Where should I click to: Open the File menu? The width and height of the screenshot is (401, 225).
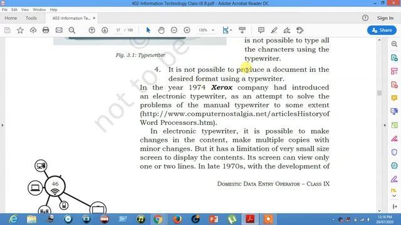click(4, 10)
